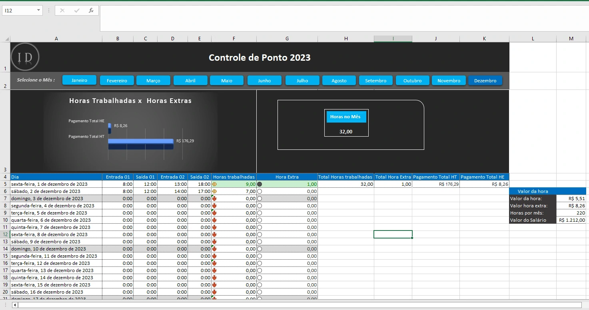
Task: Click the Junho month button
Action: pyautogui.click(x=264, y=81)
